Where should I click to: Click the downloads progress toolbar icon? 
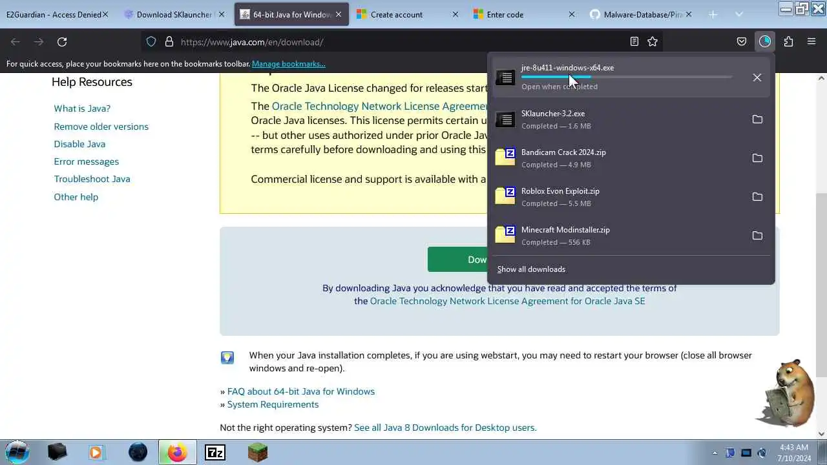[x=765, y=42]
